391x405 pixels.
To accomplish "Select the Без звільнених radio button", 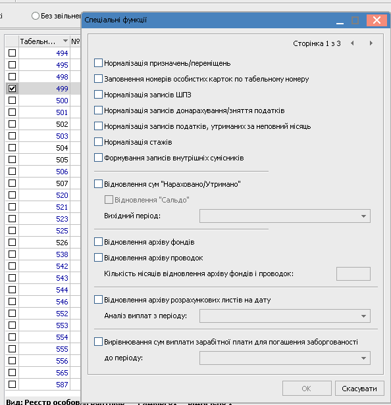I will (36, 16).
